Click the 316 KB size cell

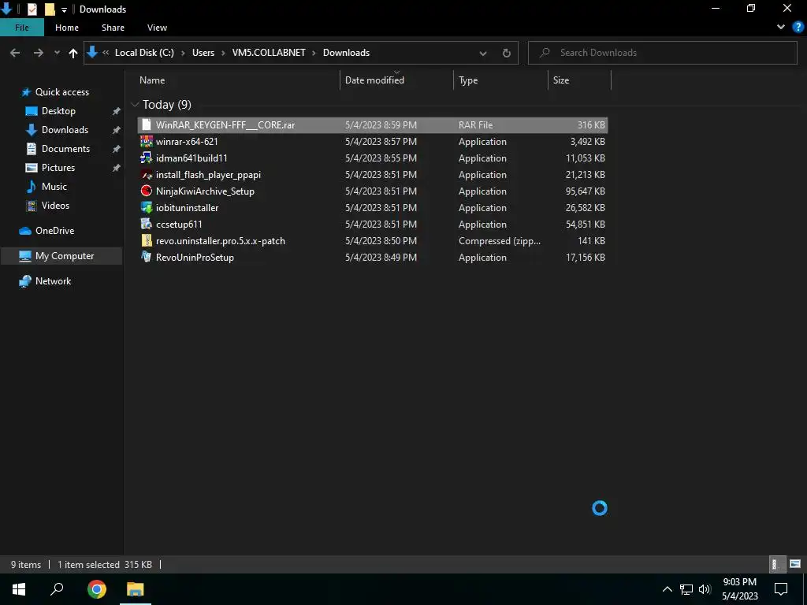(x=591, y=124)
